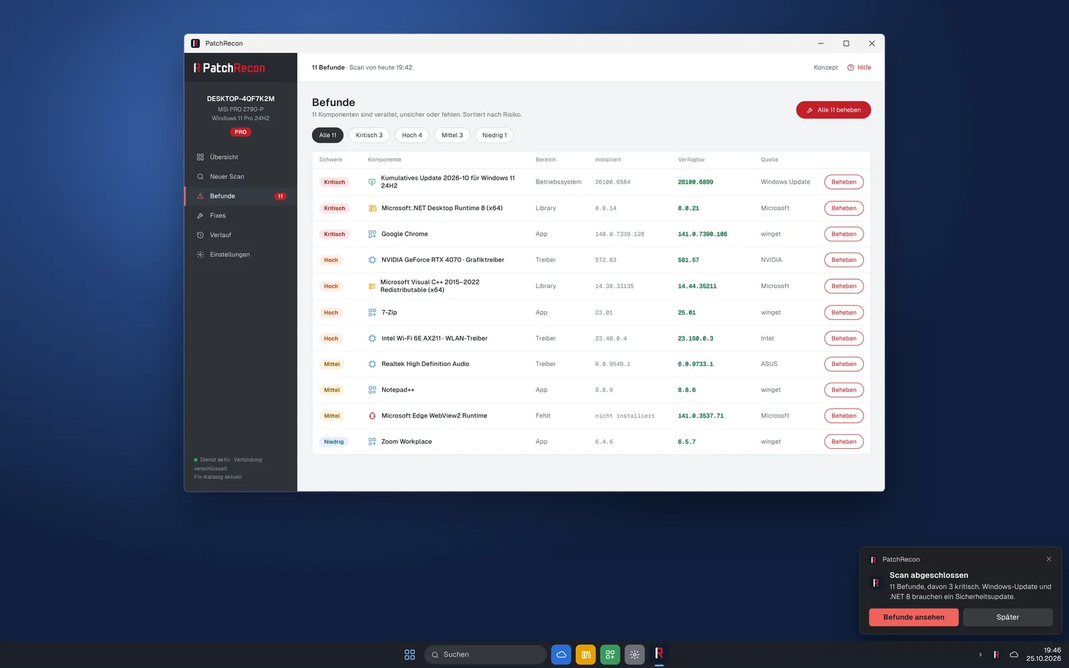Viewport: 1069px width, 668px height.
Task: Filter by Niedrig 1
Action: click(x=494, y=135)
